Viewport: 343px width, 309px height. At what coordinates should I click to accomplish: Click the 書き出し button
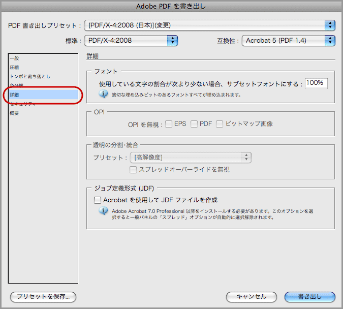310,297
